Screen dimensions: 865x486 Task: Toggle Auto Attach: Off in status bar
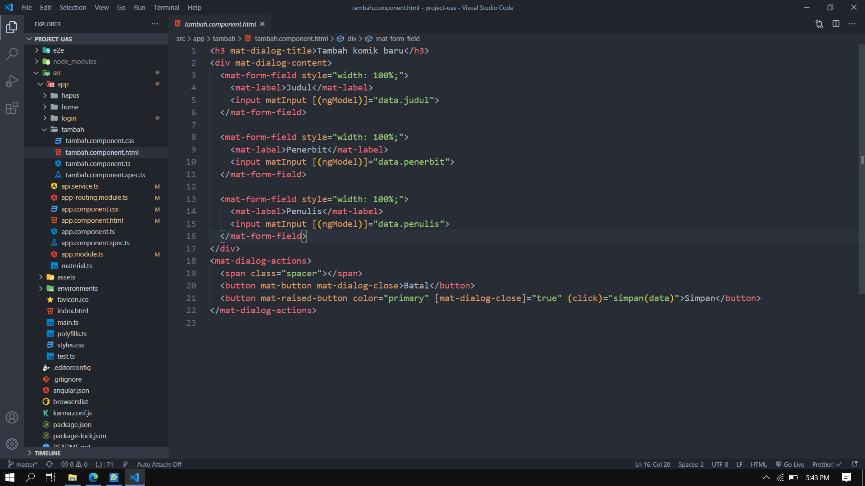click(x=159, y=464)
